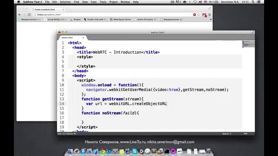Open the Notification Center list icon
The height and width of the screenshot is (156, 278).
tap(259, 2)
